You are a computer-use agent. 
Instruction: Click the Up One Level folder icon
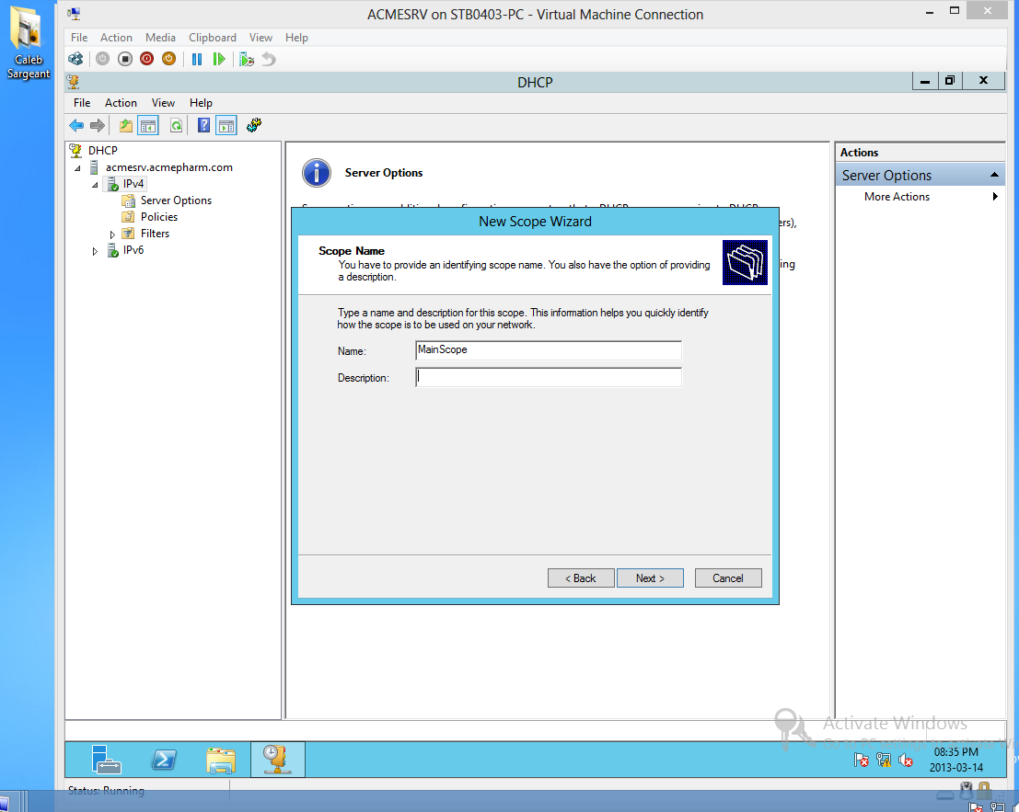[125, 125]
